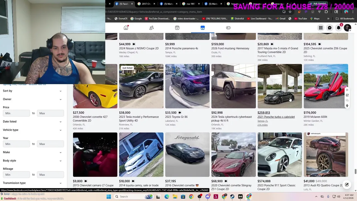Open All Bookmarks folder
Viewport: 357px width, 201px height.
tap(345, 19)
